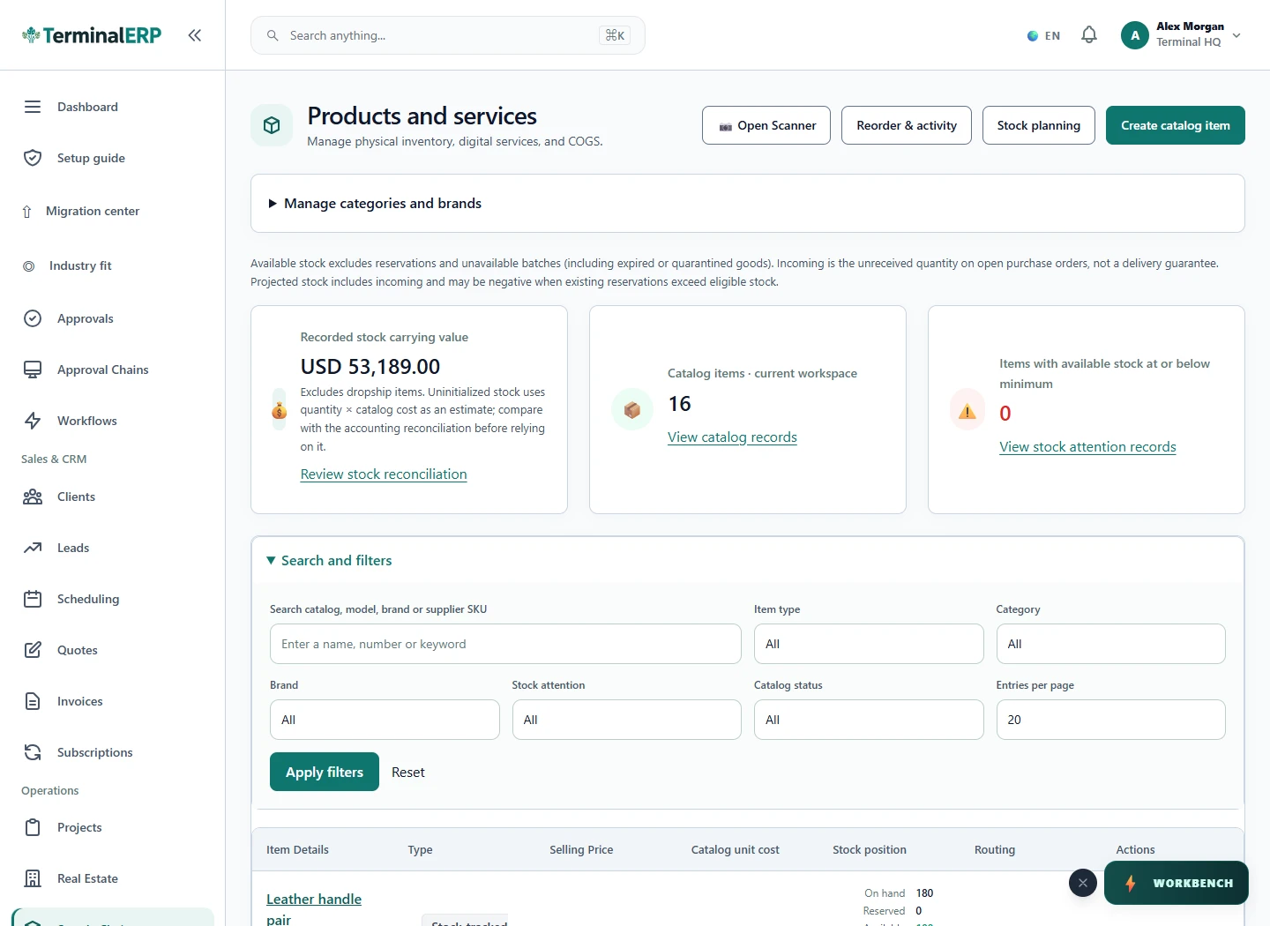
Task: Click the Search anything global search box
Action: tap(448, 35)
